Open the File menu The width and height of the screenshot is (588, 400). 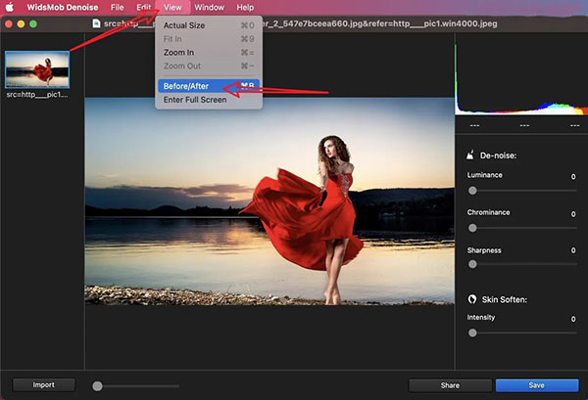point(118,7)
